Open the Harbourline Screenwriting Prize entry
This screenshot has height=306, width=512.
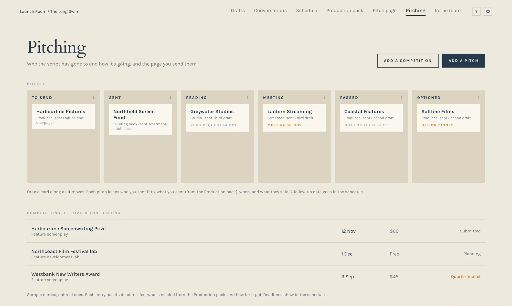click(256, 231)
